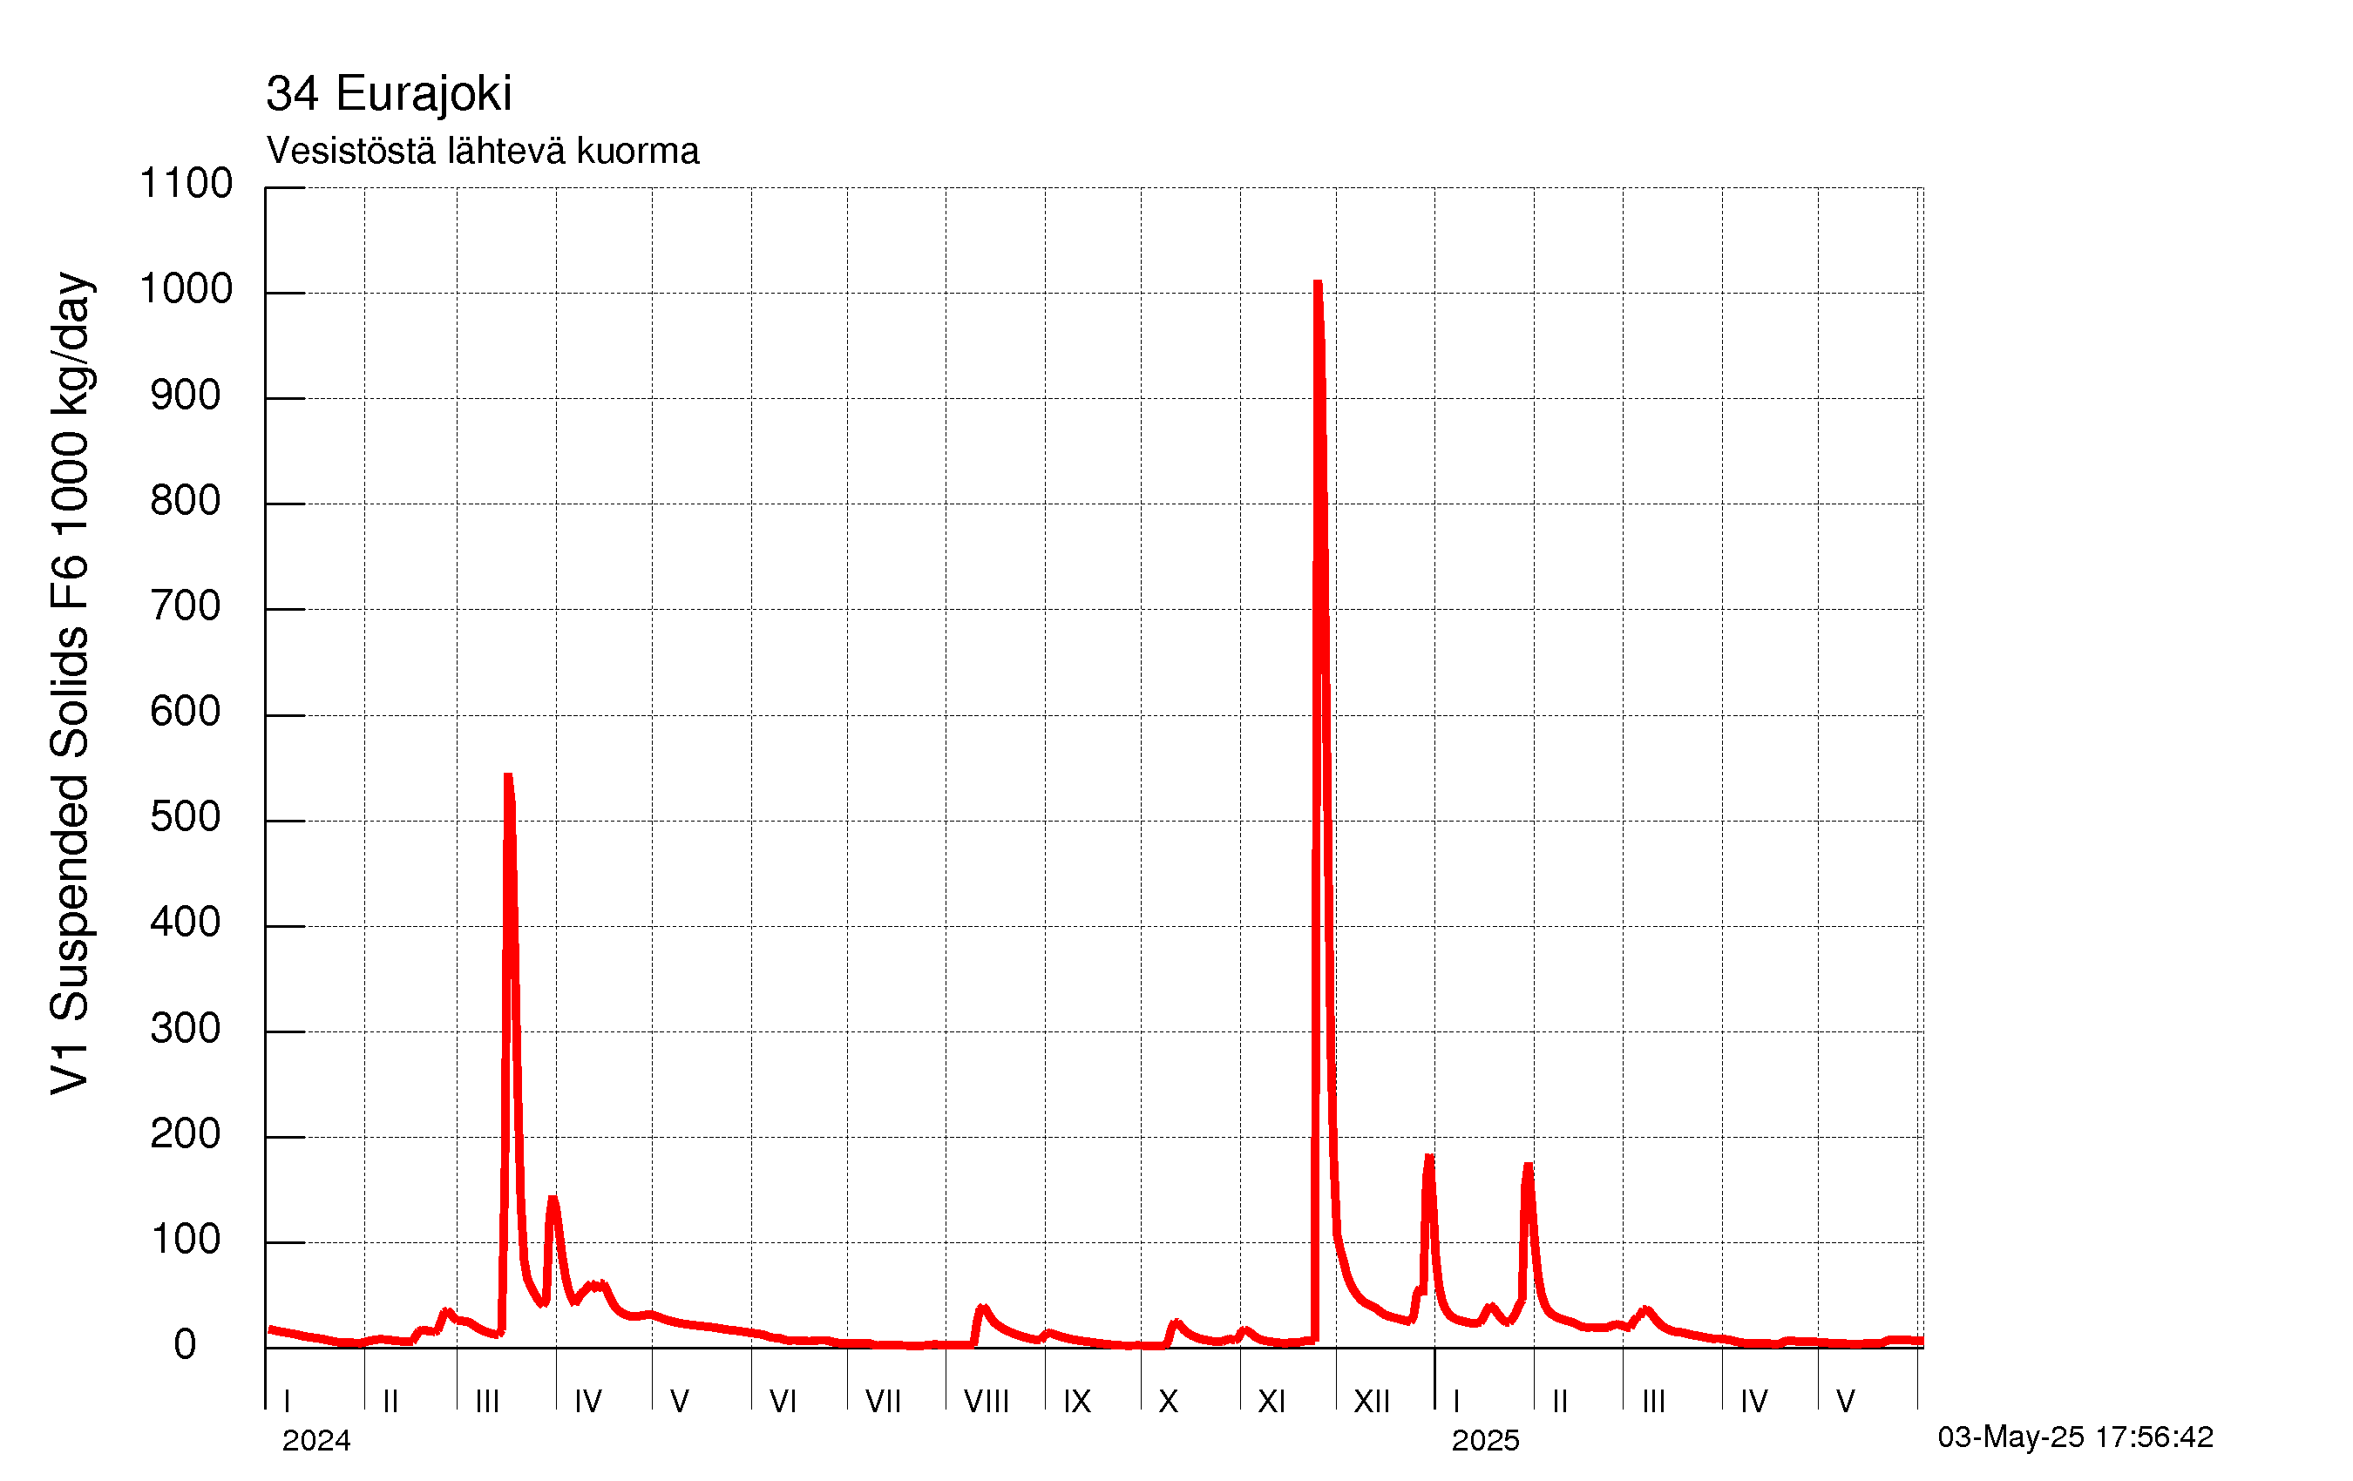The width and height of the screenshot is (2353, 1481).
Task: Select the y-axis value "700"
Action: [x=186, y=606]
